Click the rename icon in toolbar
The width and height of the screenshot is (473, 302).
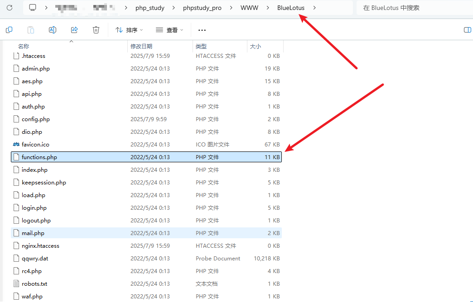click(53, 30)
